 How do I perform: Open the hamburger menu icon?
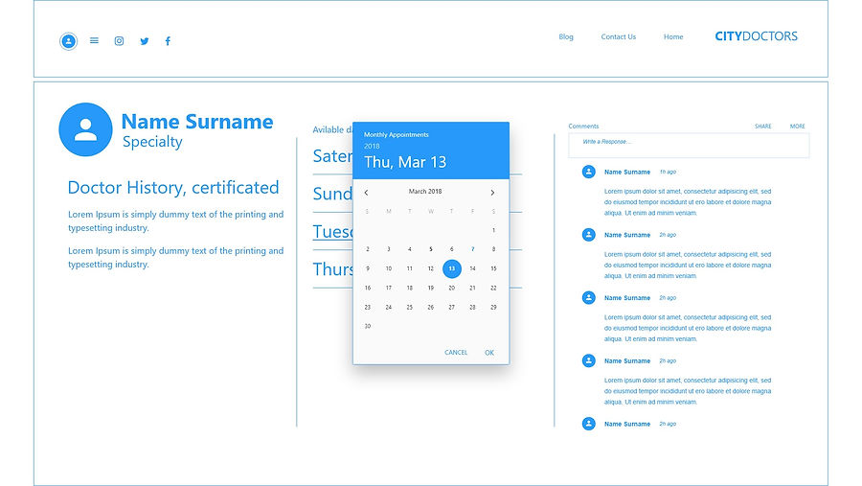pos(94,40)
